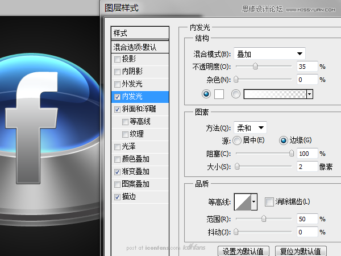Click the 范围 range slider handle
341x256 pixels.
point(264,218)
